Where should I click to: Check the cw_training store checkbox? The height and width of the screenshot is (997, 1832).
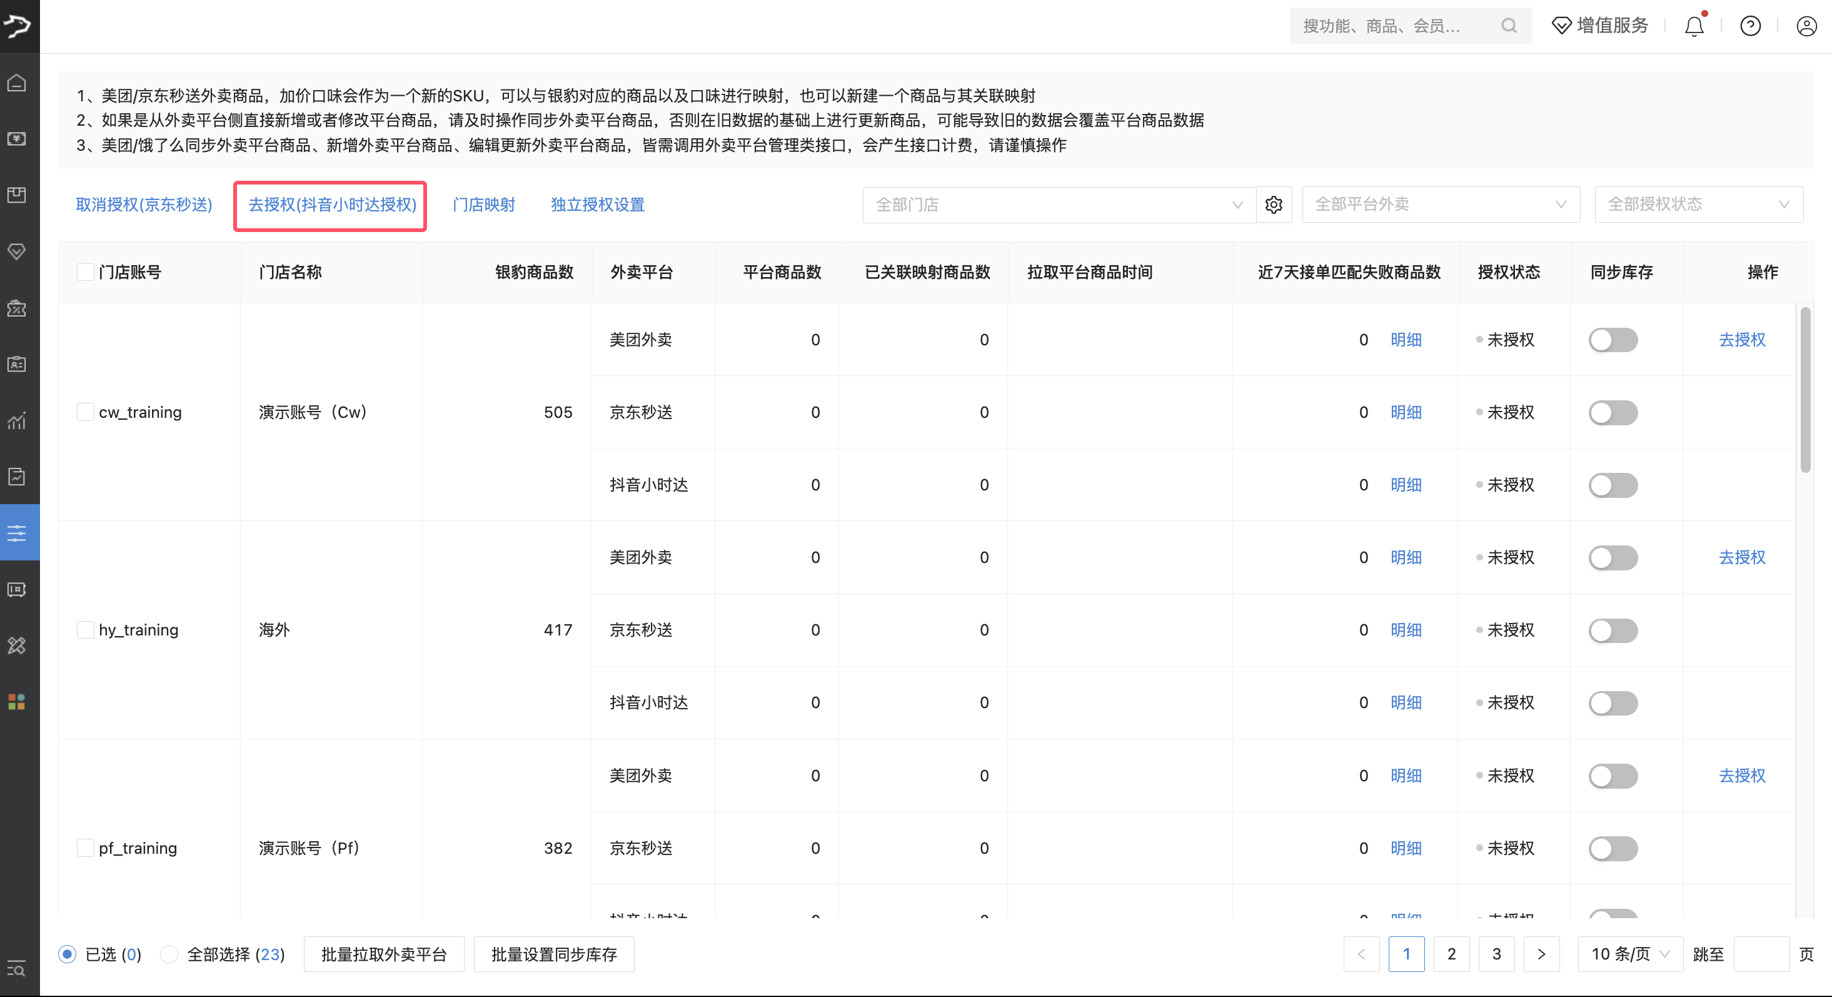coord(85,412)
